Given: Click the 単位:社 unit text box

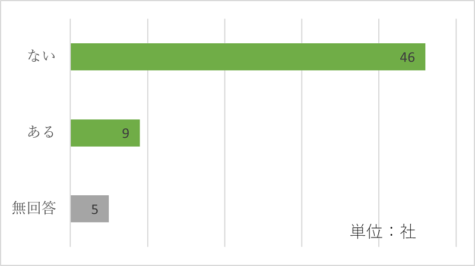Looking at the screenshot, I should (x=383, y=232).
